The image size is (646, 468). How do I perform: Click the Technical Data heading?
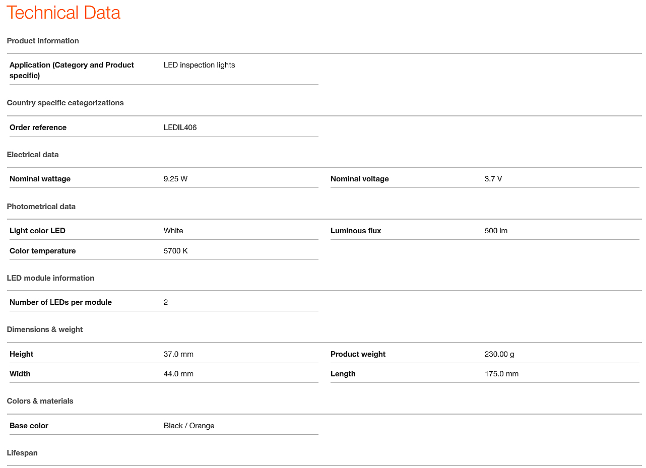click(x=63, y=13)
